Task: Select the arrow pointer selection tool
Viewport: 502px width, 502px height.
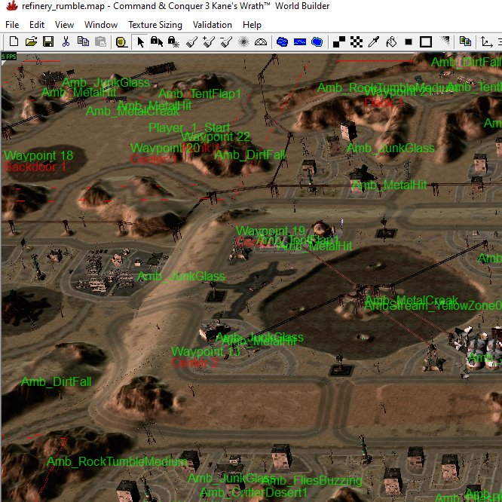Action: [140, 42]
